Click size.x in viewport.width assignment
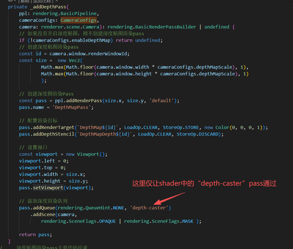Viewport: 293px width, 249px height. [x=74, y=174]
